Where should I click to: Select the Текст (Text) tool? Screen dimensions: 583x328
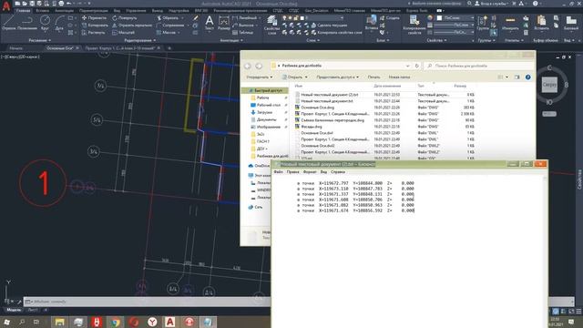point(210,23)
